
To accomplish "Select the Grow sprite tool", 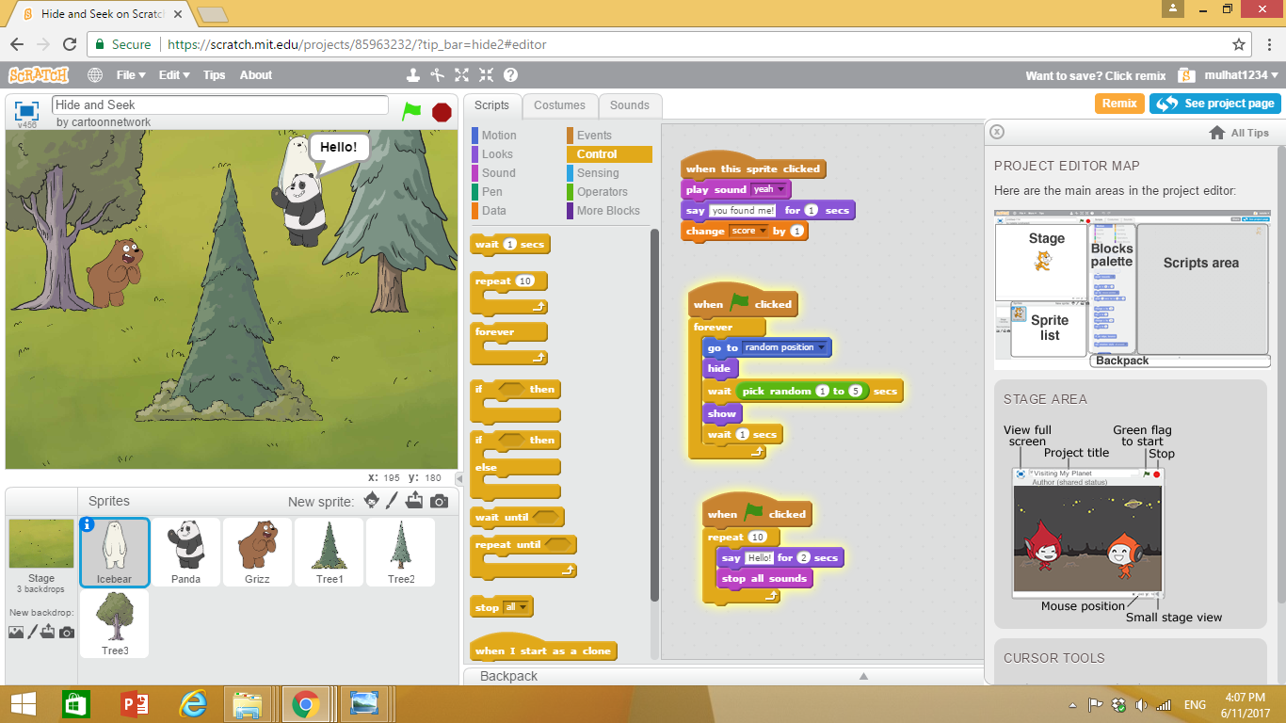I will point(461,75).
